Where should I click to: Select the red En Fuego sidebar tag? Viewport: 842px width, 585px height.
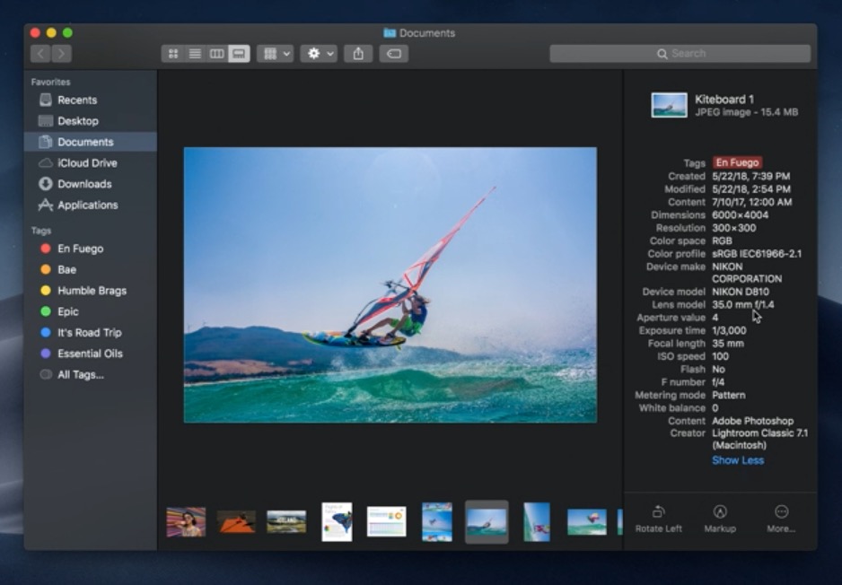point(80,249)
